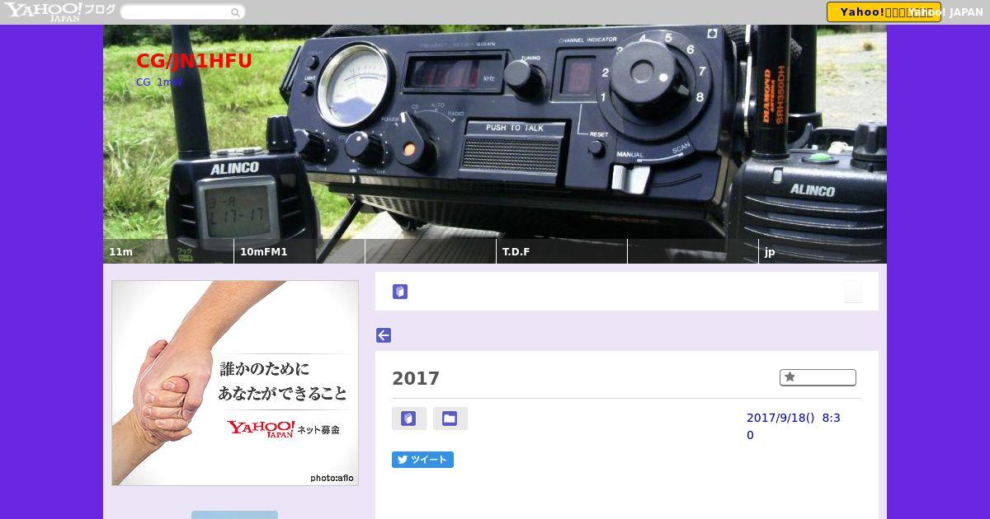Screen dimensions: 990x519
Task: Click the post date 2017/9/18
Action: click(x=794, y=426)
